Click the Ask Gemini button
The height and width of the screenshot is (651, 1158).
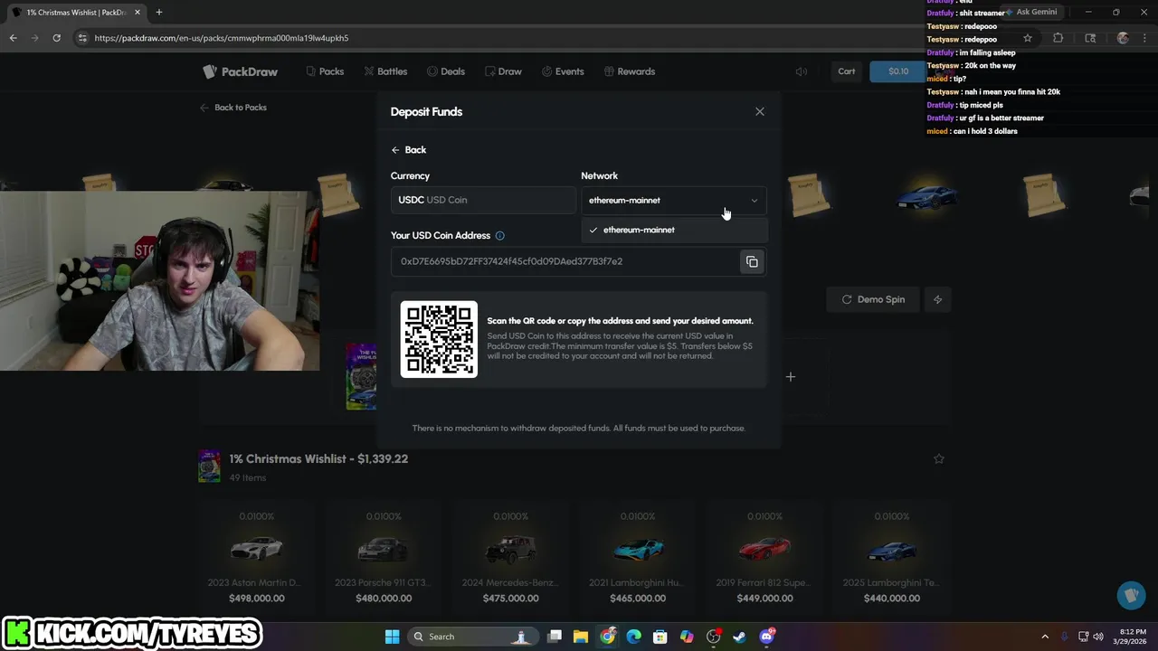[x=1031, y=13]
